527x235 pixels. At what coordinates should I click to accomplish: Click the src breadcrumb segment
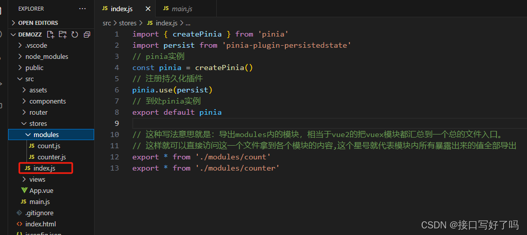[107, 23]
